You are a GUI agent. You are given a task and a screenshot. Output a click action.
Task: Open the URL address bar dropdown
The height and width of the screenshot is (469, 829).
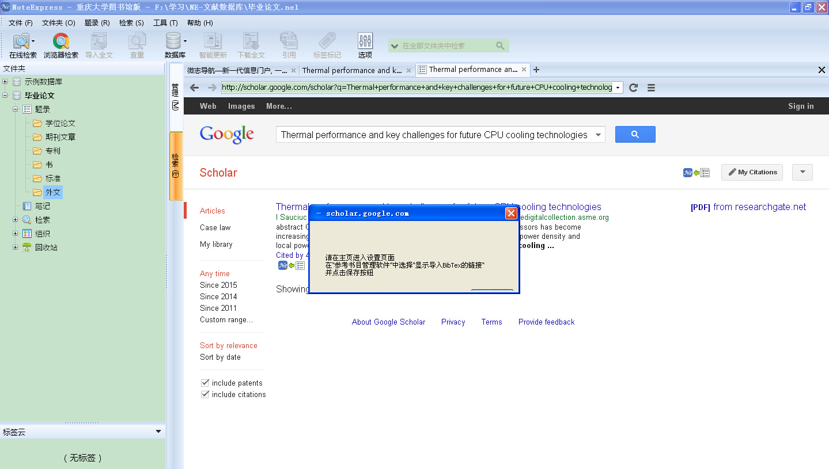618,87
